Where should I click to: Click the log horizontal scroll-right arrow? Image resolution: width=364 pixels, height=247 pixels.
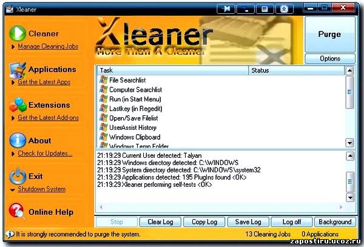coord(340,206)
